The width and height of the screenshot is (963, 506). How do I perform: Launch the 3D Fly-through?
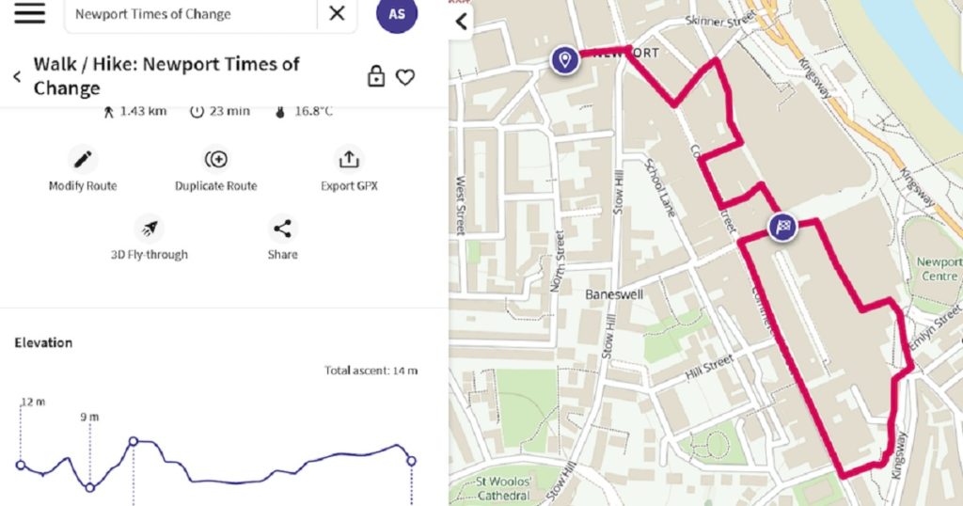(149, 229)
